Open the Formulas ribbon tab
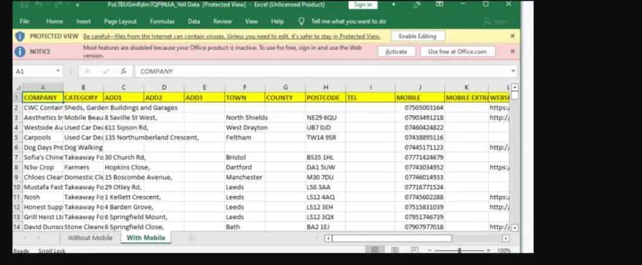This screenshot has height=265, width=642. (162, 21)
